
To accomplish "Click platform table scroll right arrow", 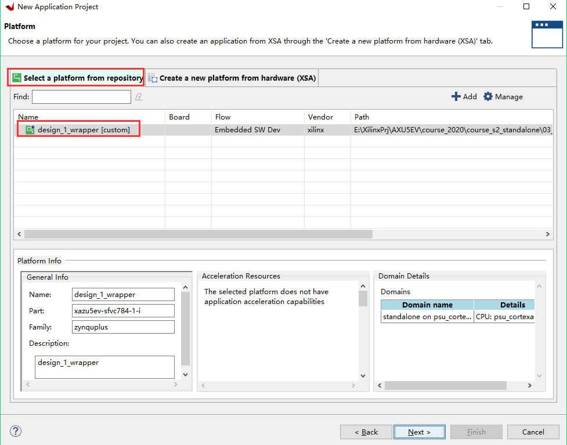I will [x=547, y=234].
